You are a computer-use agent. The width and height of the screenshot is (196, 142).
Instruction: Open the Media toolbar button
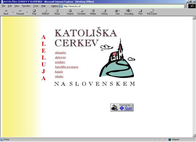93,12
